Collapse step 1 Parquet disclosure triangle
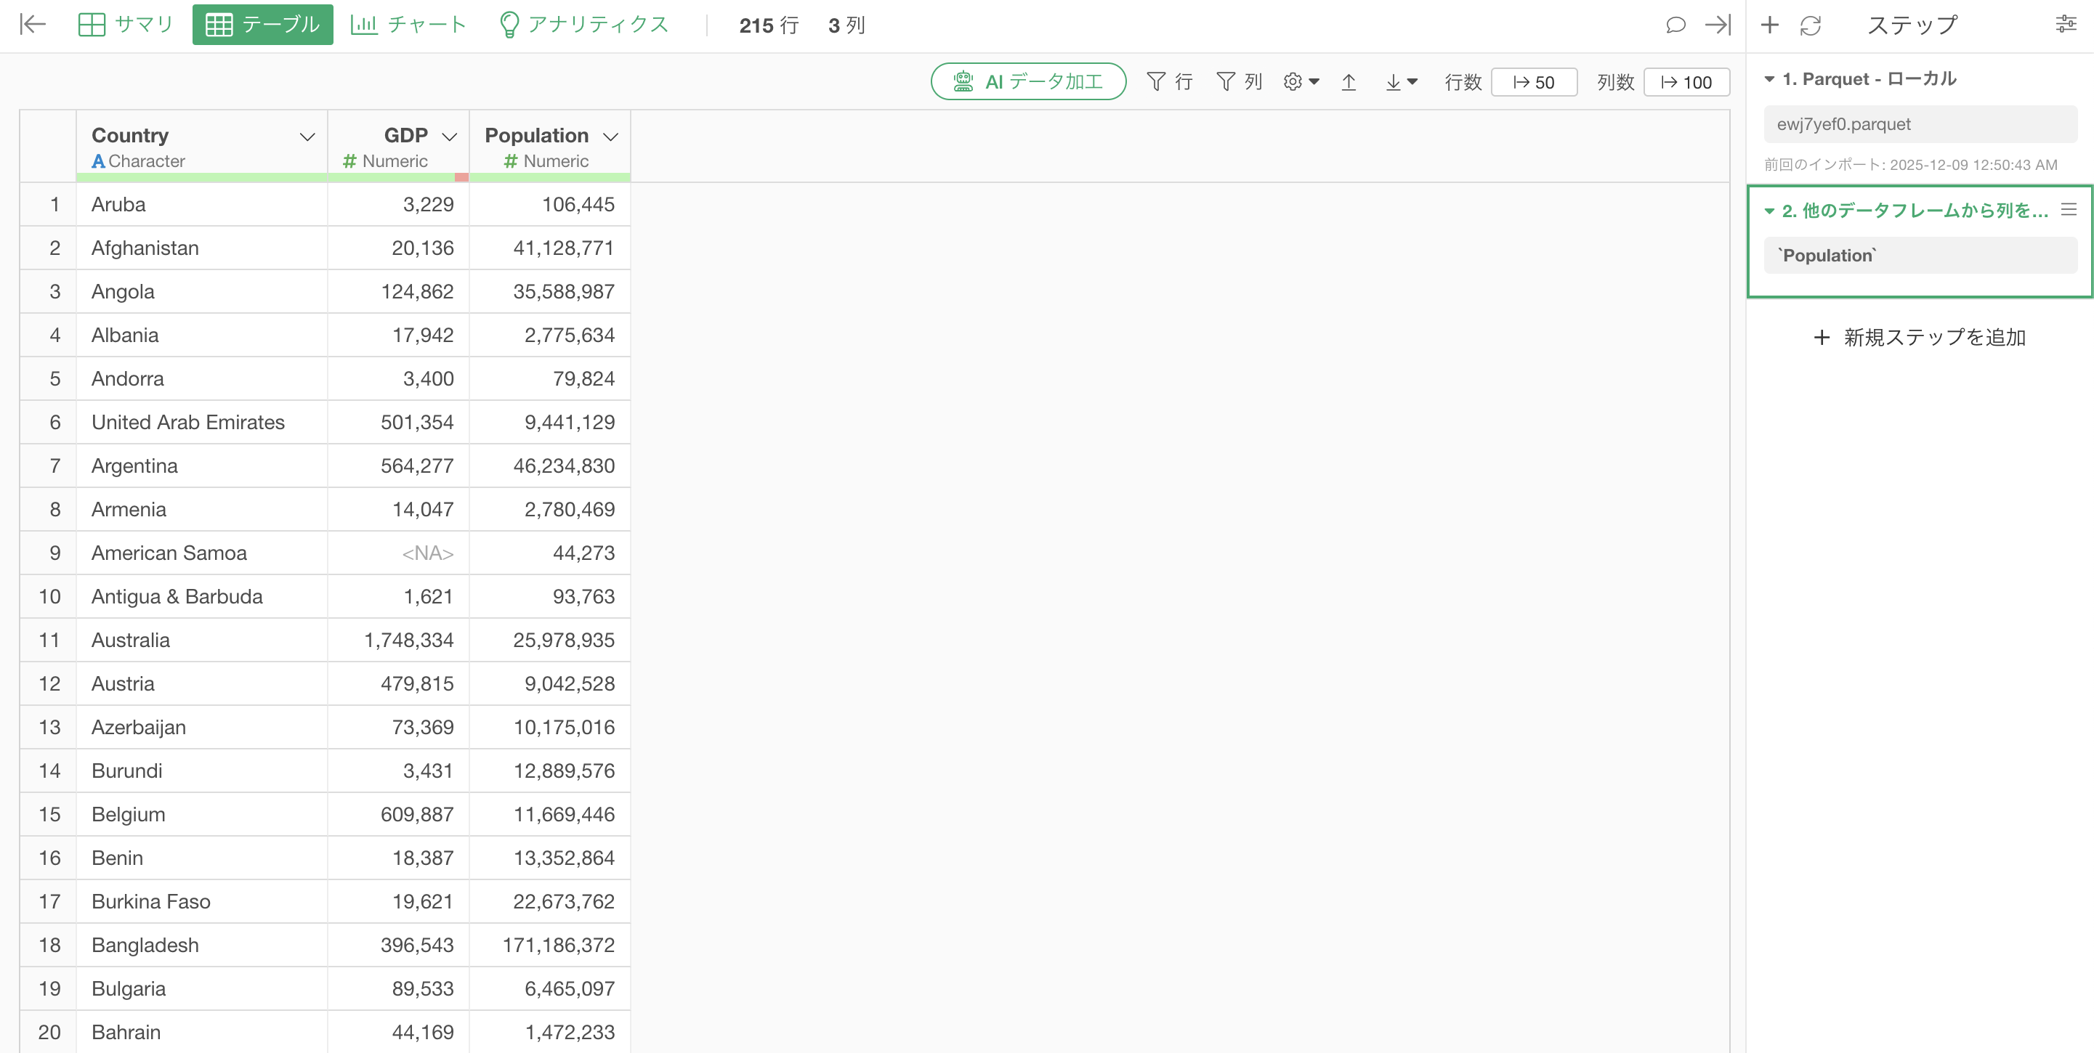Image resolution: width=2094 pixels, height=1053 pixels. click(1768, 80)
